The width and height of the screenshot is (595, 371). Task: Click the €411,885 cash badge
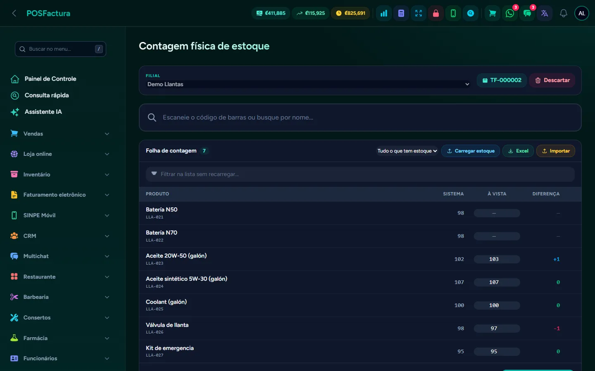271,13
